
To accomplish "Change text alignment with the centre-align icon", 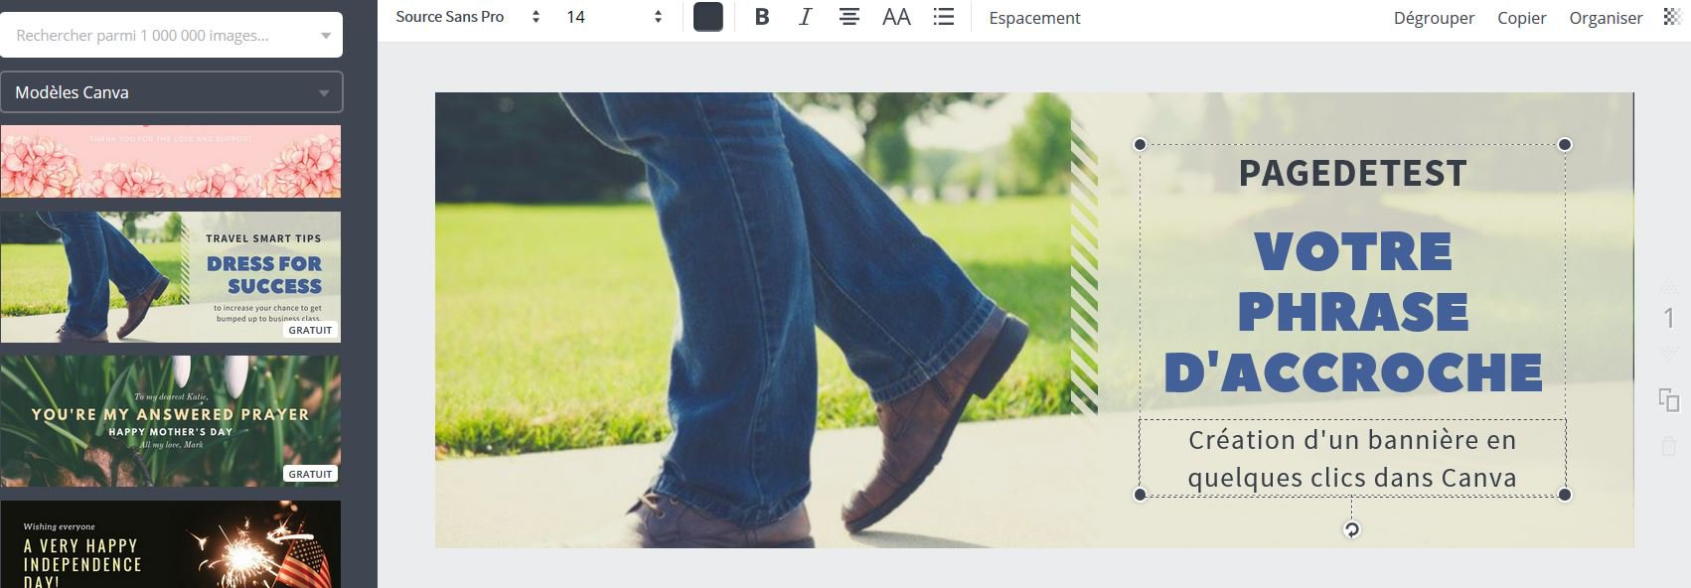I will (x=849, y=17).
